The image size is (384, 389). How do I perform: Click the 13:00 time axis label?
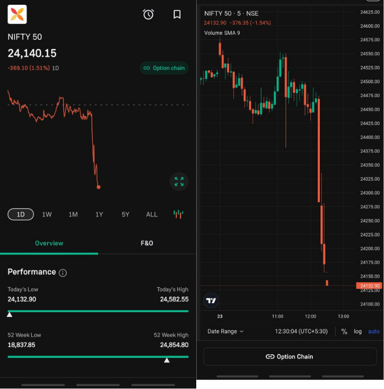(343, 316)
